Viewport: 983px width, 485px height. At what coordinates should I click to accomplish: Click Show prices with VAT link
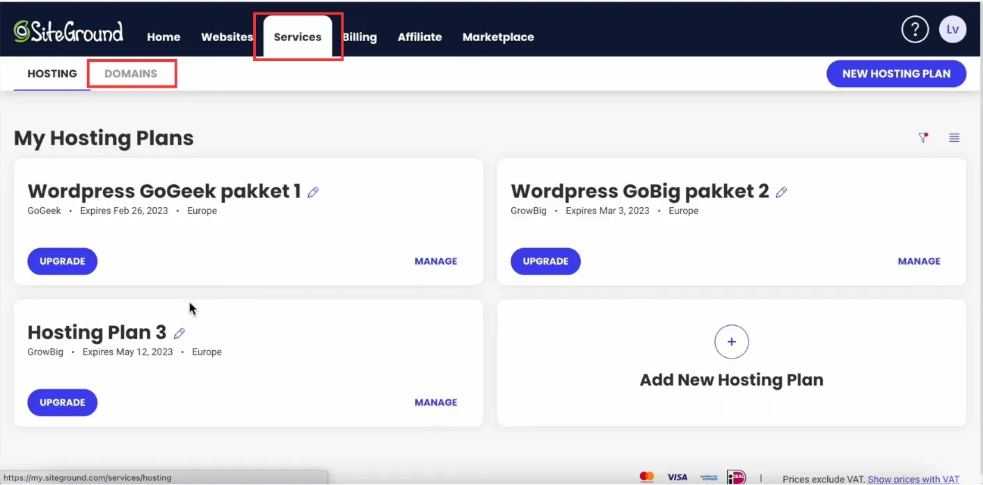pos(913,479)
